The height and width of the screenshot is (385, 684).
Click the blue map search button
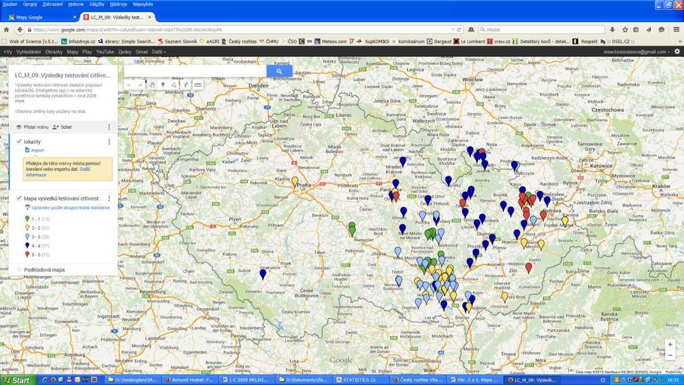pyautogui.click(x=279, y=71)
